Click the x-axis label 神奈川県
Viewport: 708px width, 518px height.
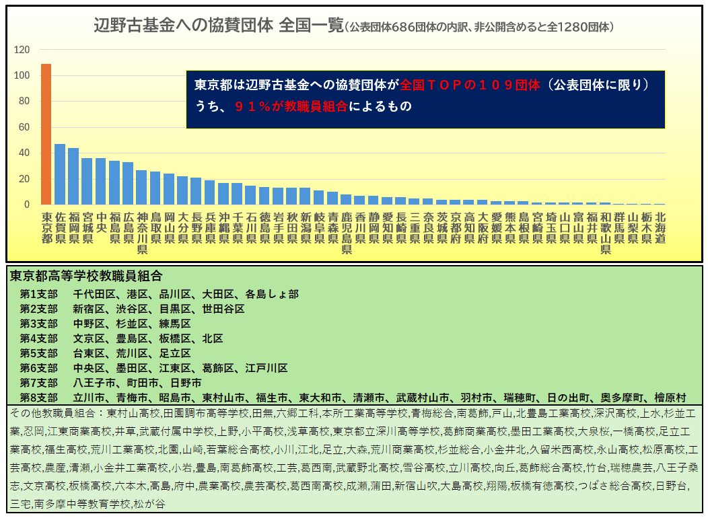[x=142, y=233]
